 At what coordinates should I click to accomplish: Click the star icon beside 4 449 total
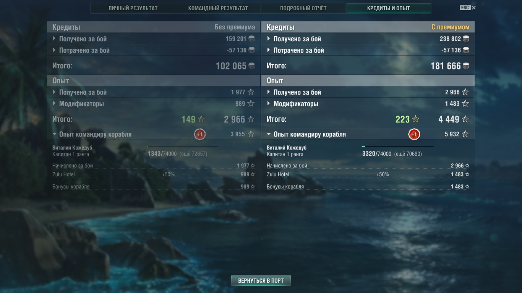pyautogui.click(x=465, y=119)
